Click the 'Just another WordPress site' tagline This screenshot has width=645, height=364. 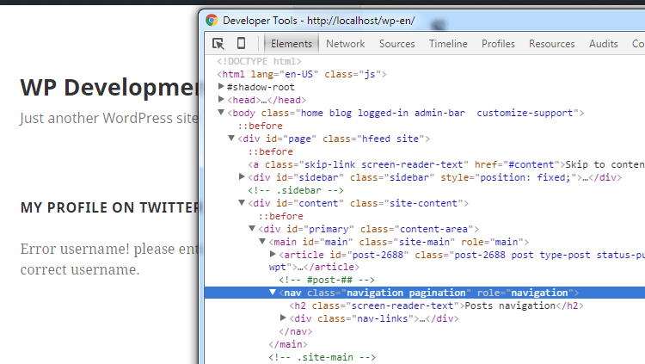pyautogui.click(x=109, y=118)
